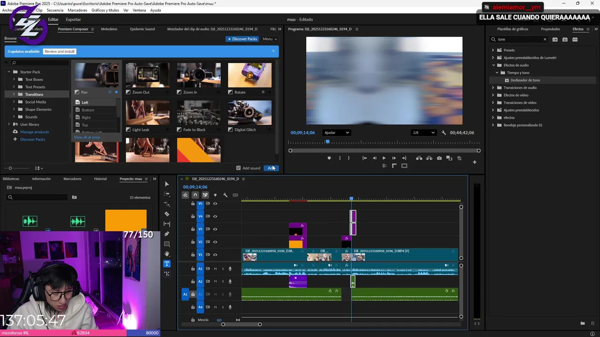Collapse the Efectos de audio bin
Viewport: 600px width, 337px height.
493,65
